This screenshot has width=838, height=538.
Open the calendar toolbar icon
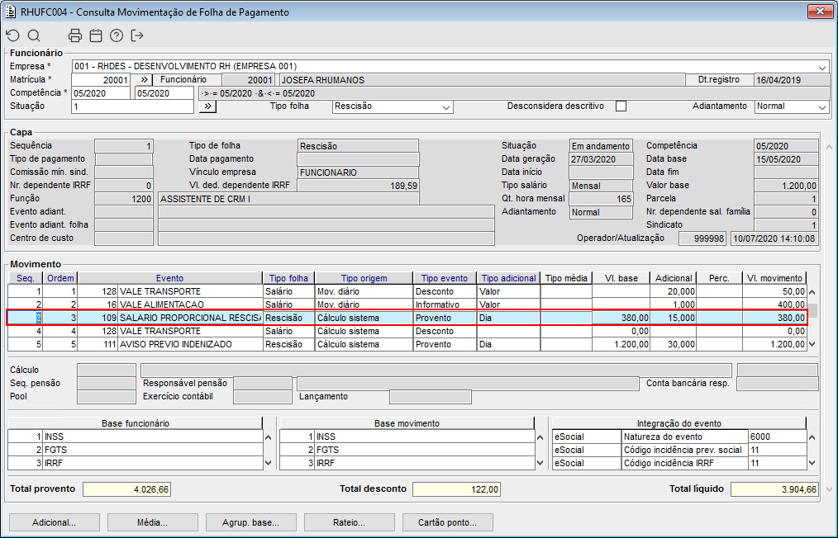tap(96, 35)
